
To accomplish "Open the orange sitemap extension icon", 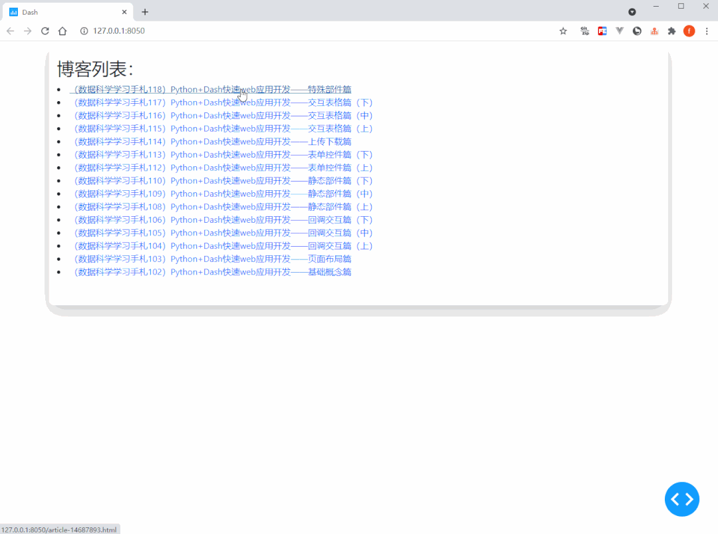I will 654,31.
